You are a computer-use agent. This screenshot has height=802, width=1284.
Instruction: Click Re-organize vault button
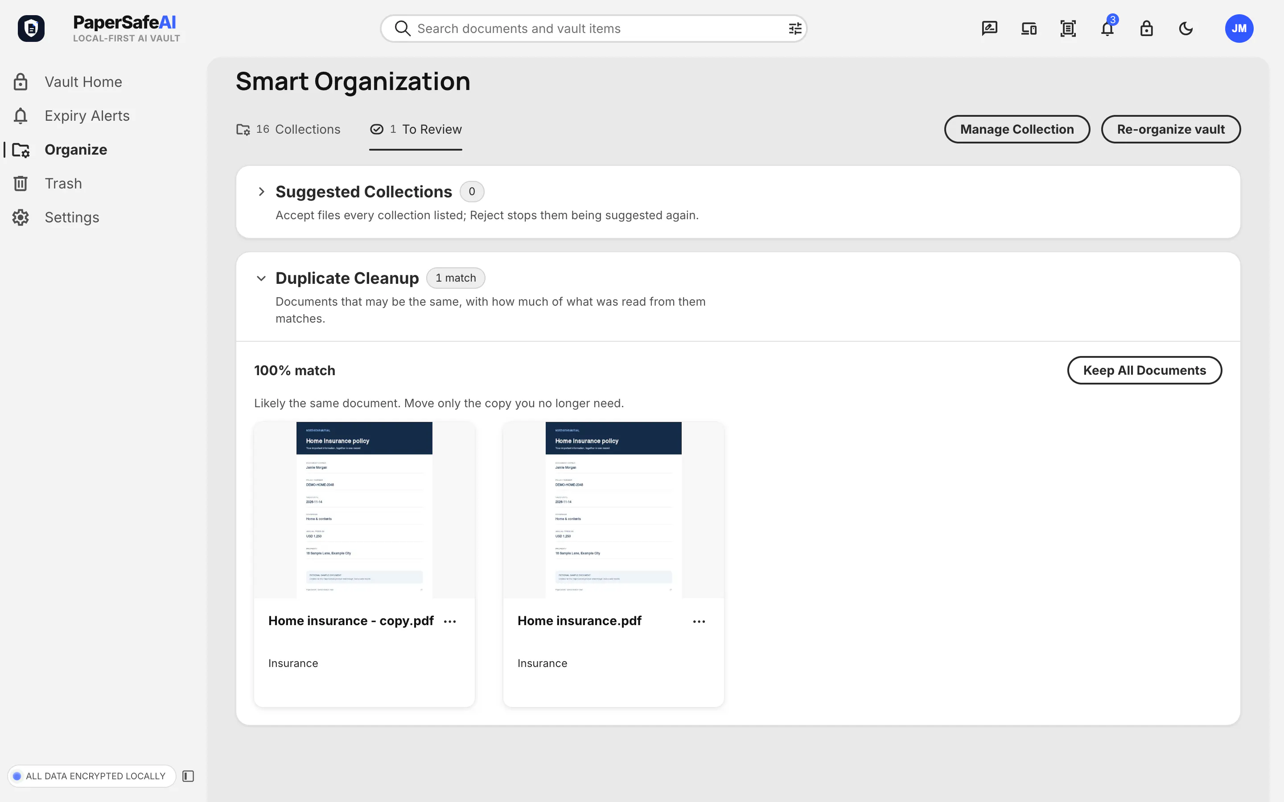pos(1170,129)
